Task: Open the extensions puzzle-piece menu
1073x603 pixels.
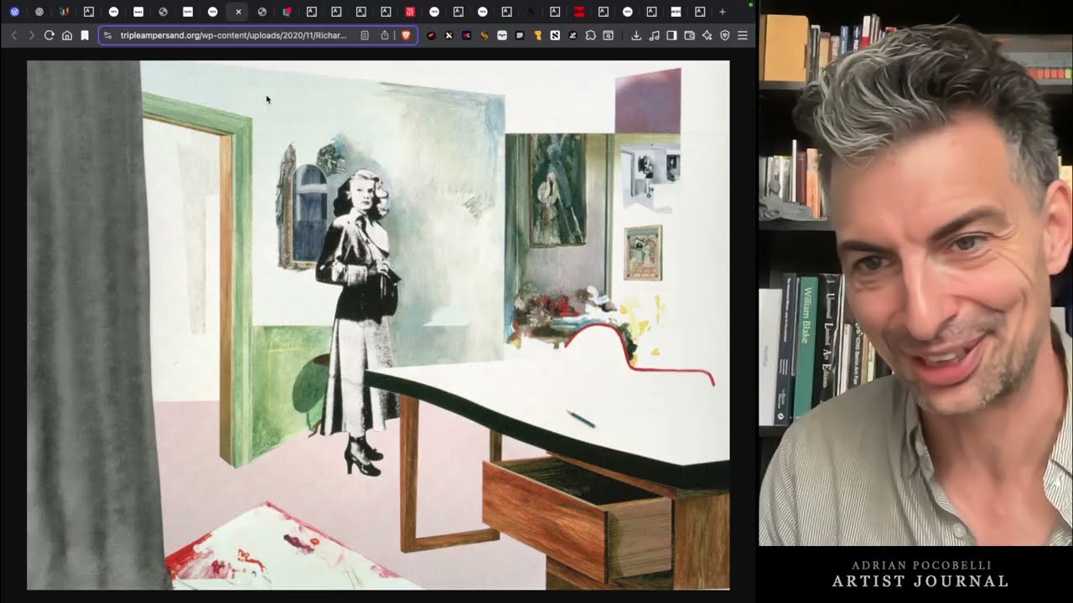Action: click(x=590, y=35)
